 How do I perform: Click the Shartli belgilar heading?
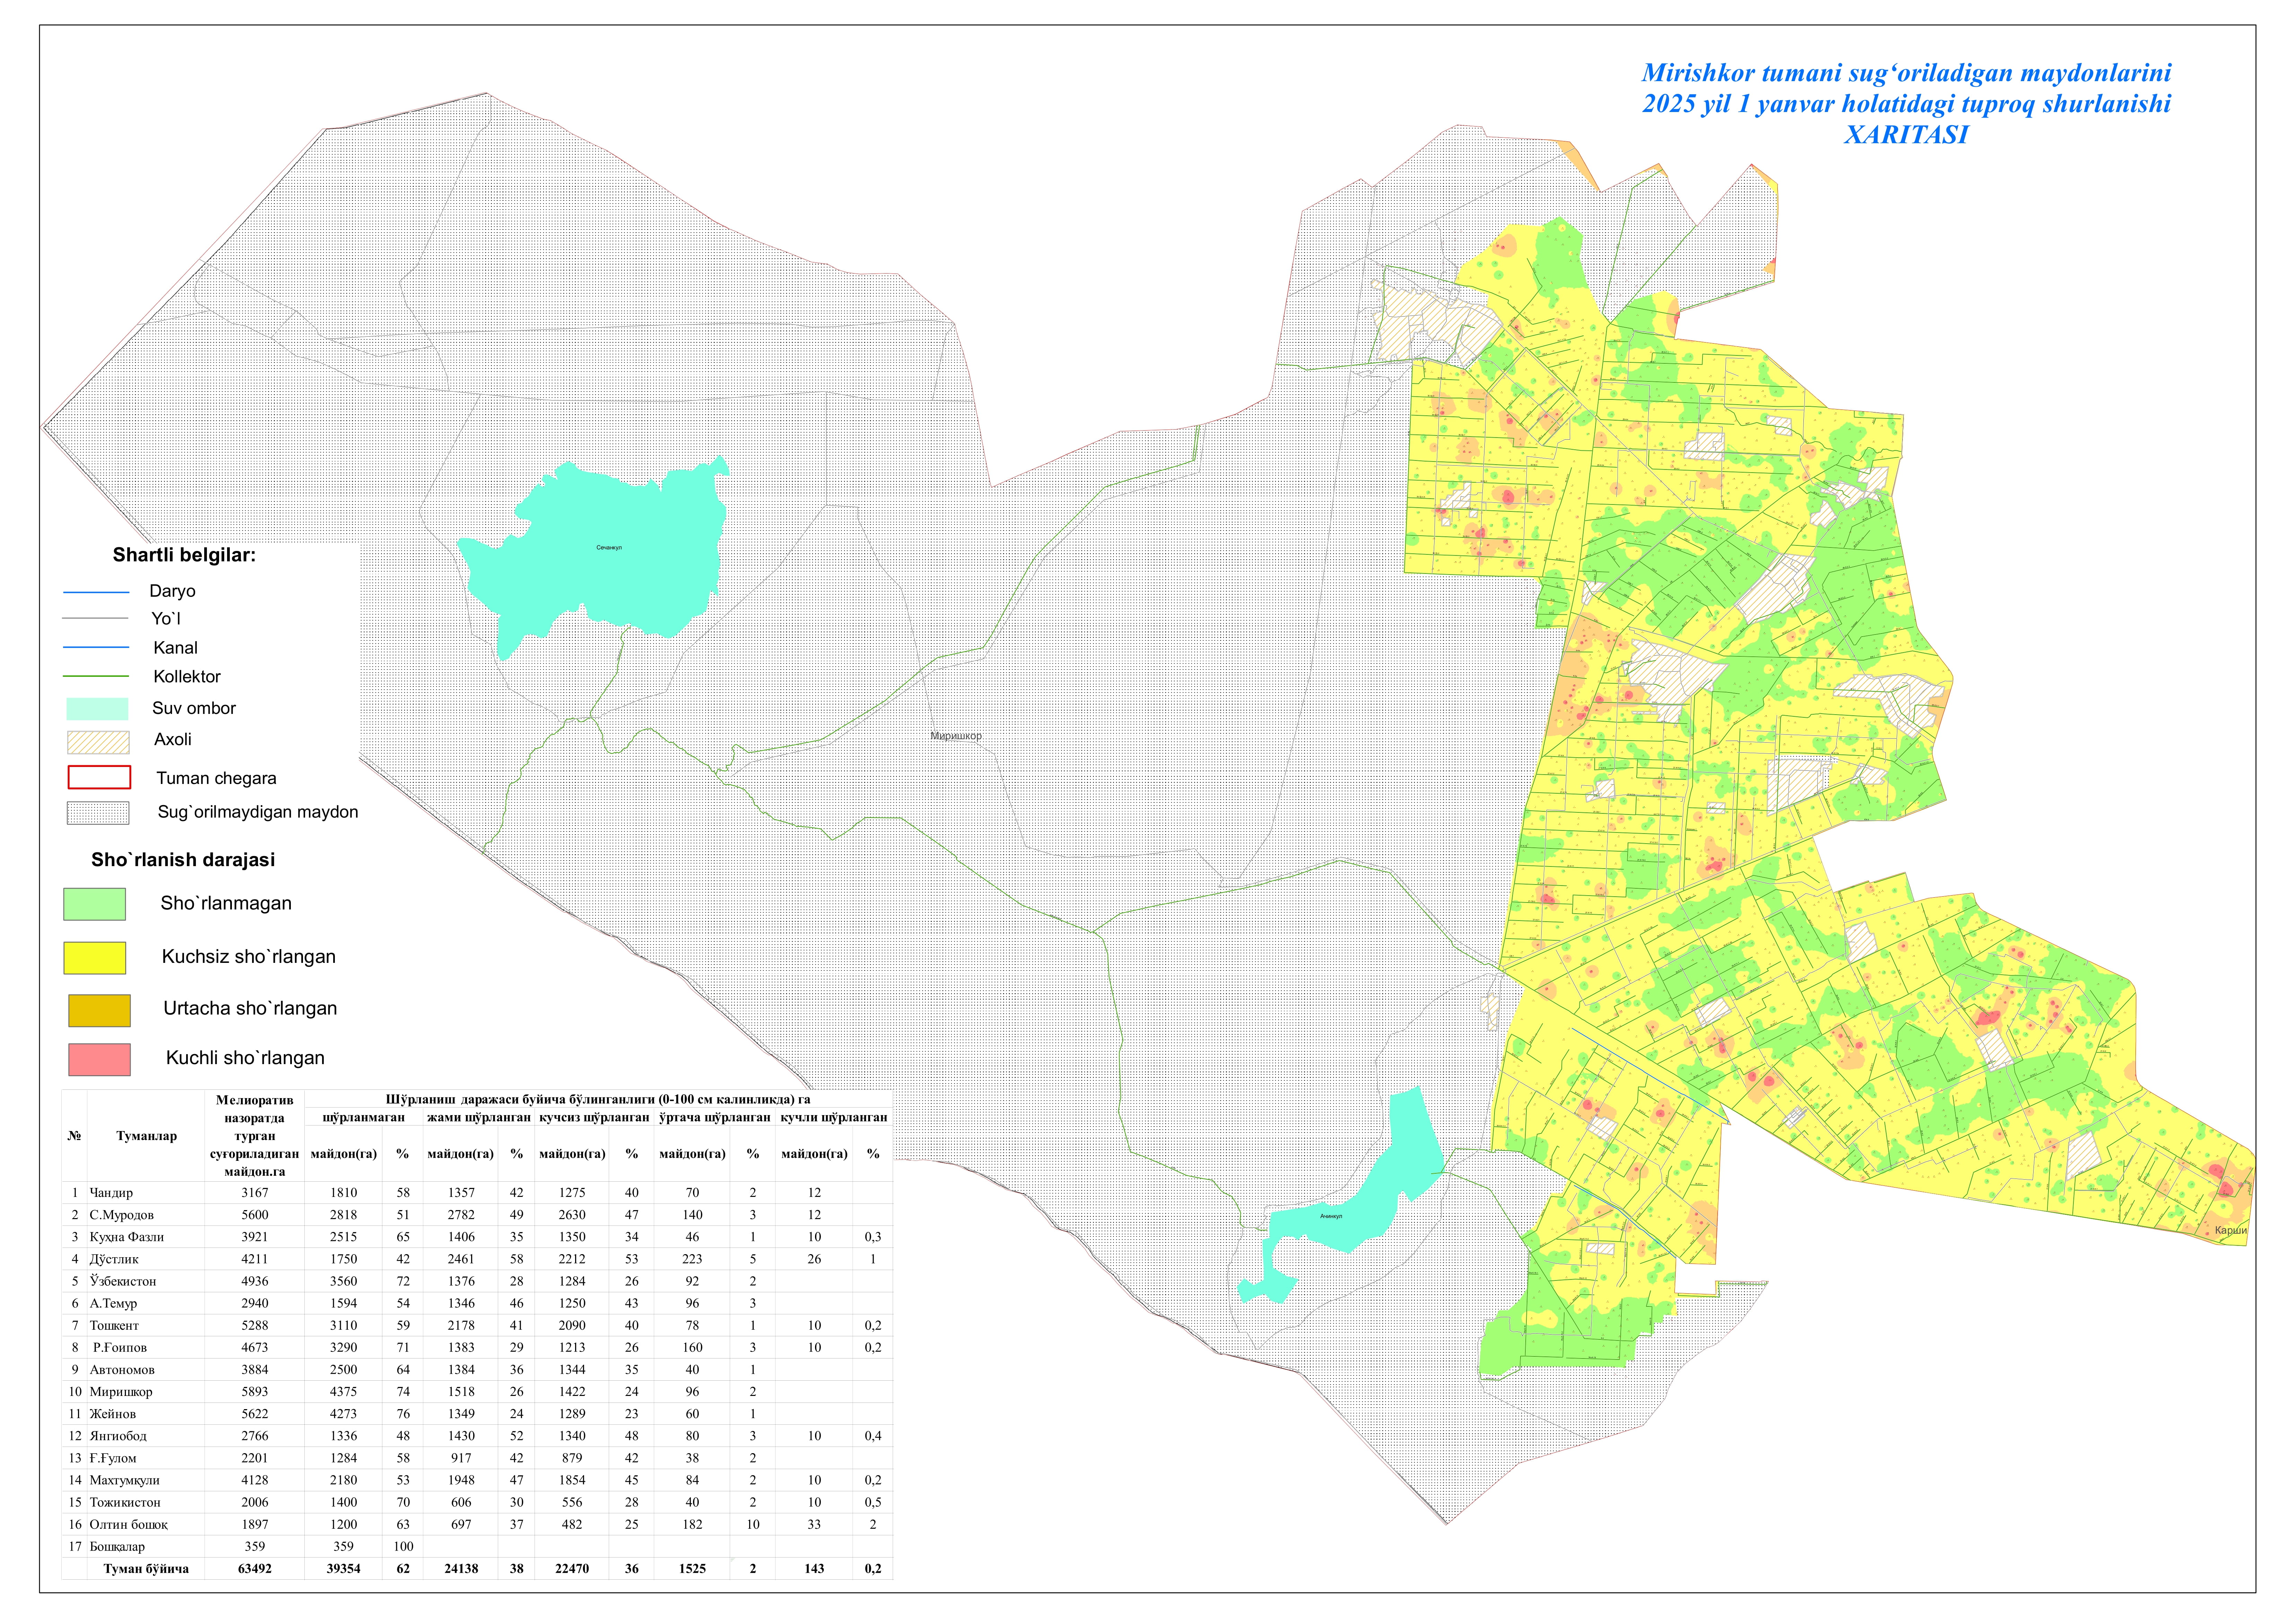(184, 555)
